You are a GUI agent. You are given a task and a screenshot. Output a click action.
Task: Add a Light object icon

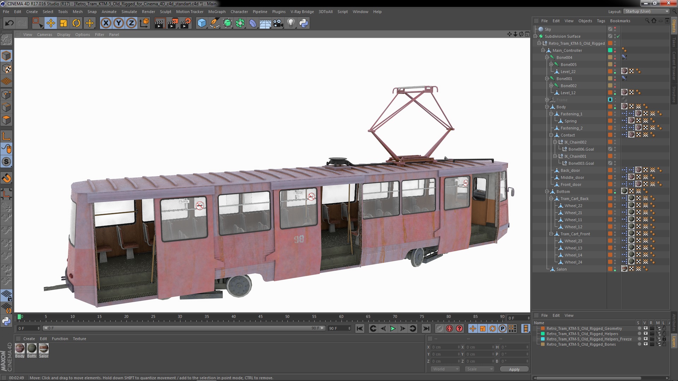coord(291,23)
